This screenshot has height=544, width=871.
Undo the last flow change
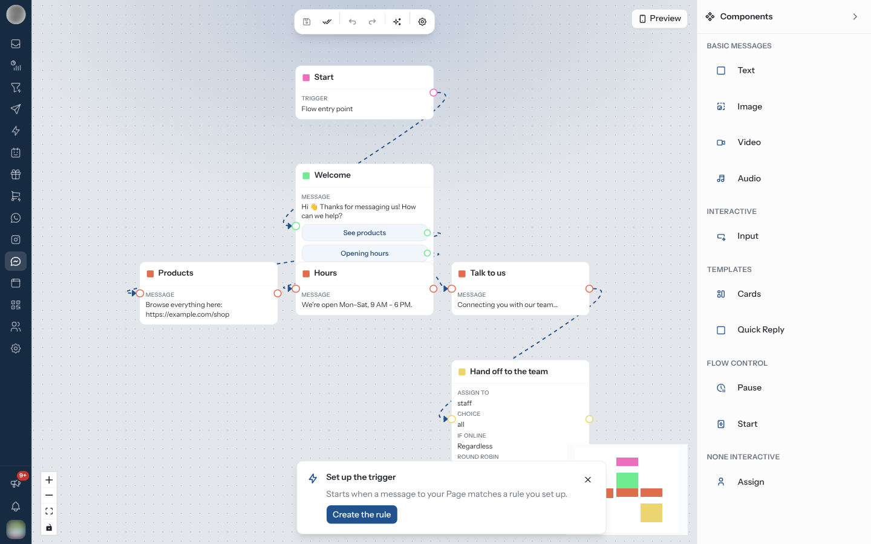pyautogui.click(x=353, y=22)
